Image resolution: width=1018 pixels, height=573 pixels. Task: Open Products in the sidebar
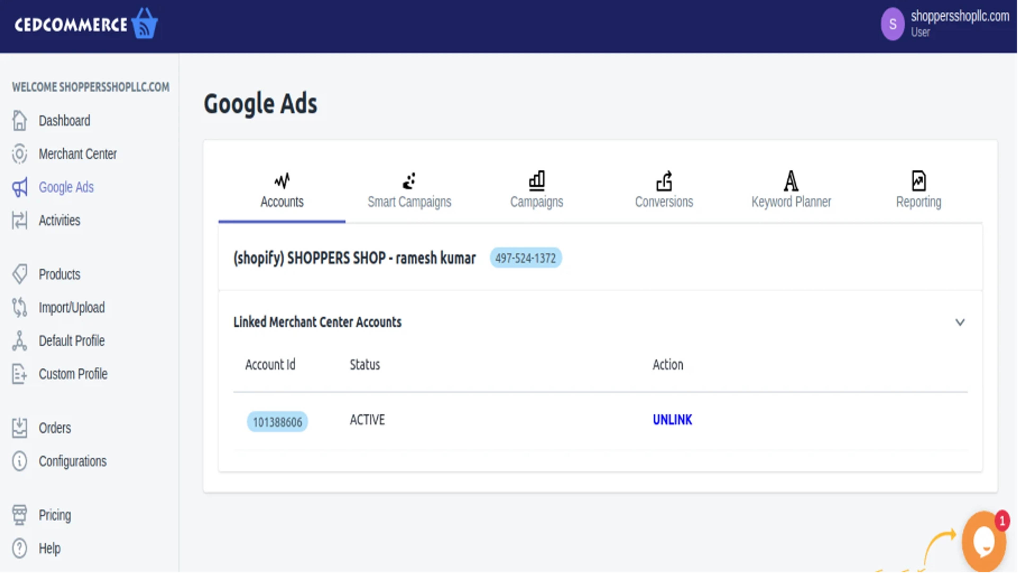59,274
